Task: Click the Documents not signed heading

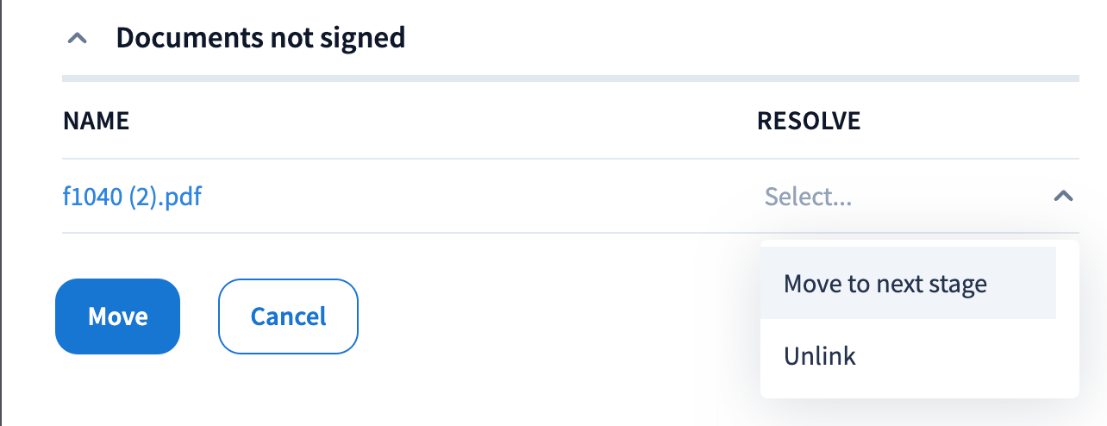Action: click(x=260, y=38)
